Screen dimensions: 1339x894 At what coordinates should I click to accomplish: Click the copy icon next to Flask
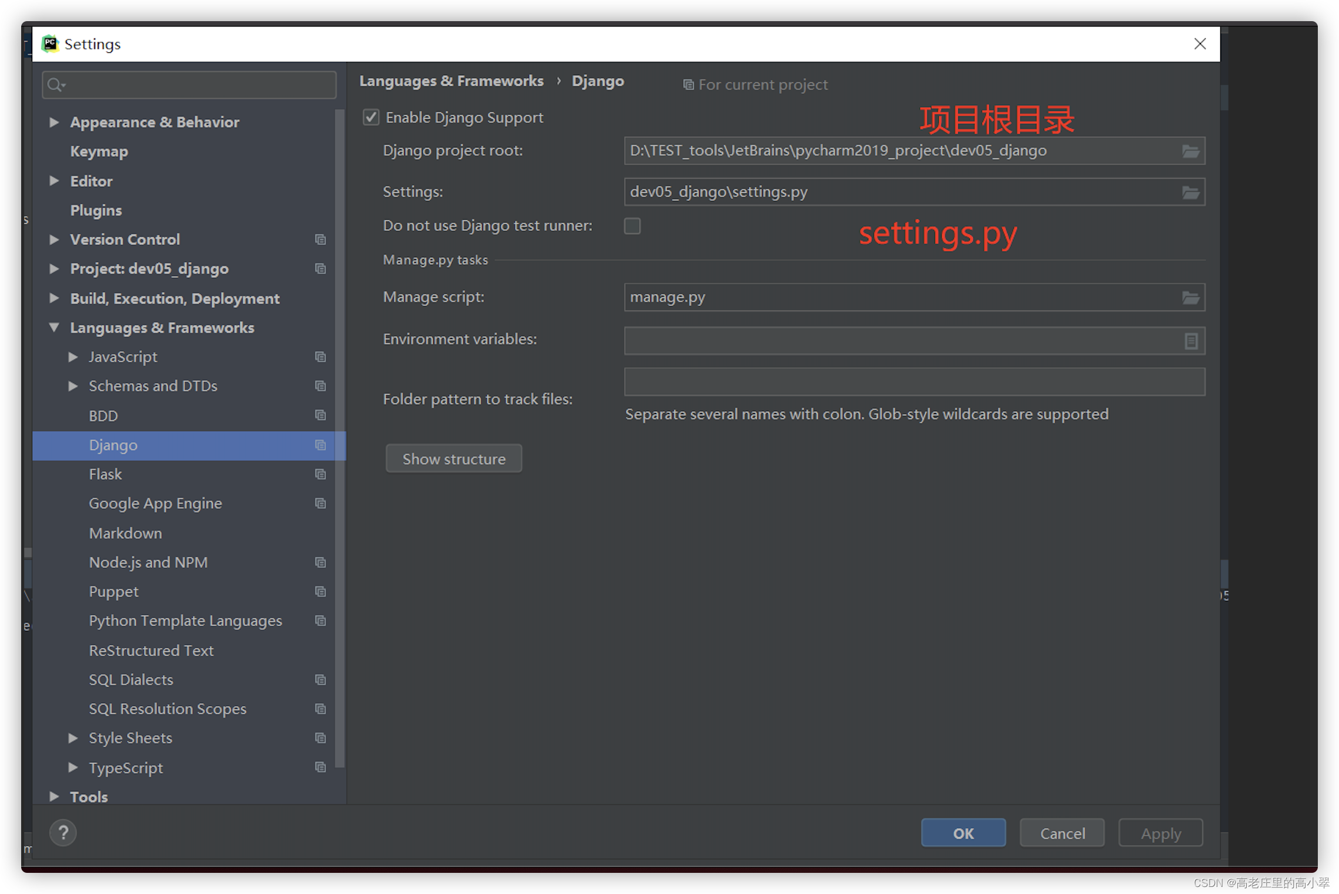(x=321, y=474)
